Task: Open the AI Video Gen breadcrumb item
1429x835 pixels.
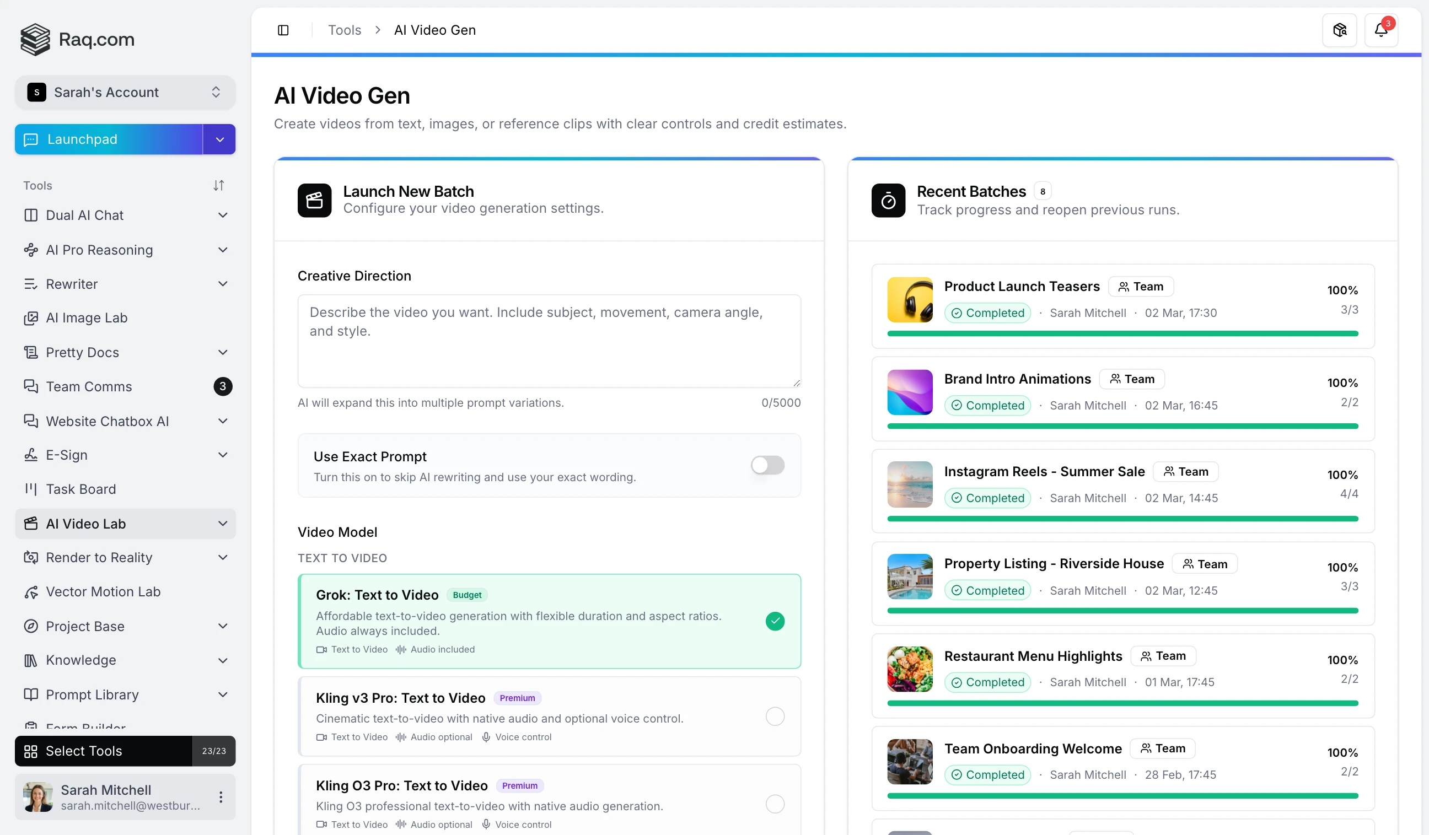Action: (x=434, y=29)
